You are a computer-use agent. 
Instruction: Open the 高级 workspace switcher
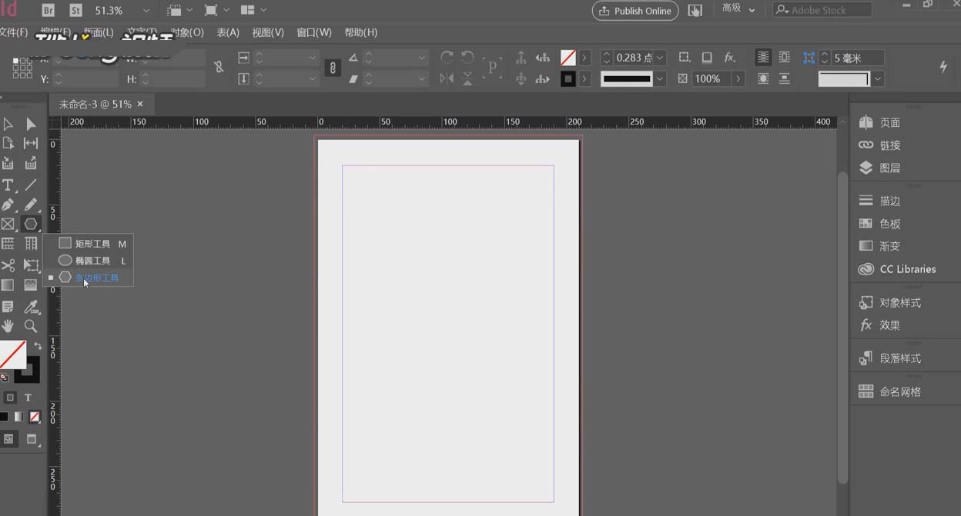pos(738,9)
